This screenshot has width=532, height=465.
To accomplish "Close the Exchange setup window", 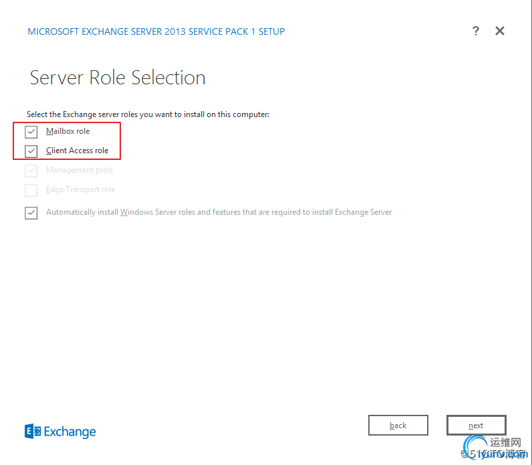I will 500,31.
